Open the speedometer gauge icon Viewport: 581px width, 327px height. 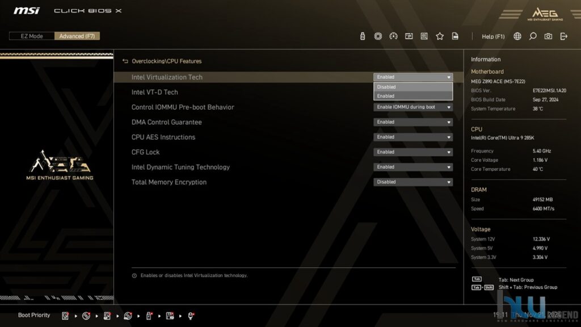tap(394, 36)
